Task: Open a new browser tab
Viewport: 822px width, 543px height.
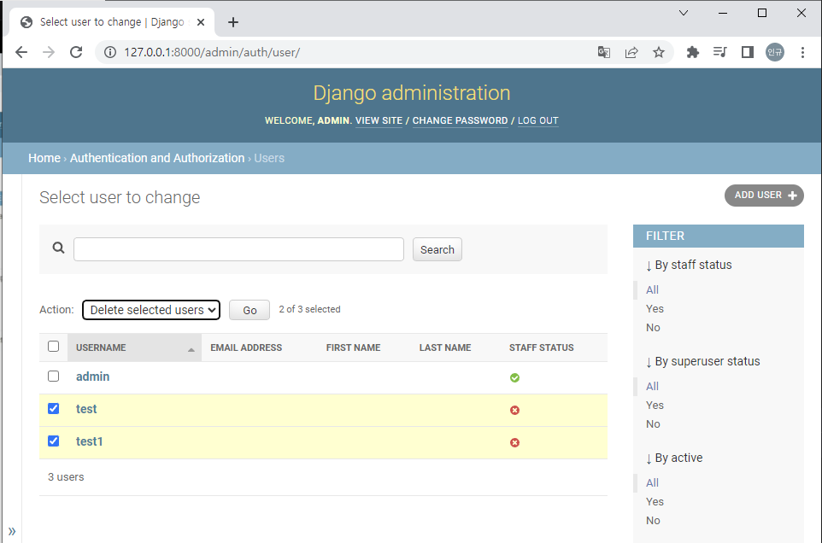Action: pos(233,22)
